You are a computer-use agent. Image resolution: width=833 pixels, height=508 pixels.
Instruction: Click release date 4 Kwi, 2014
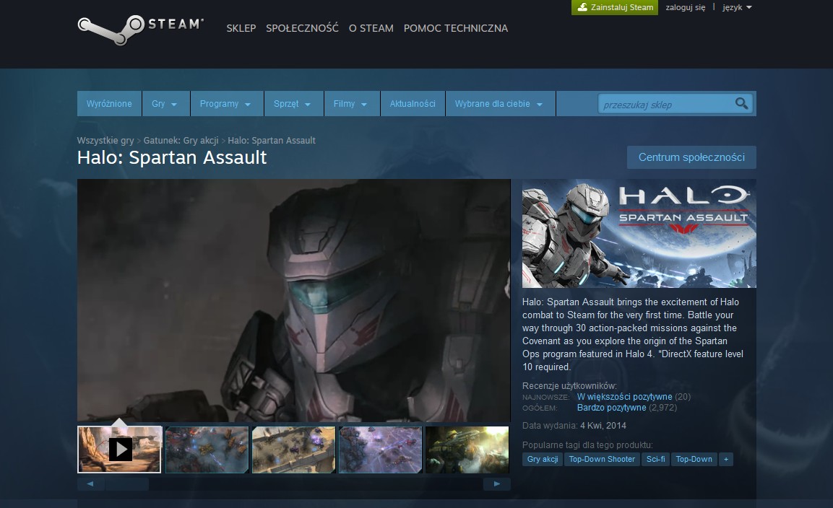pyautogui.click(x=603, y=426)
